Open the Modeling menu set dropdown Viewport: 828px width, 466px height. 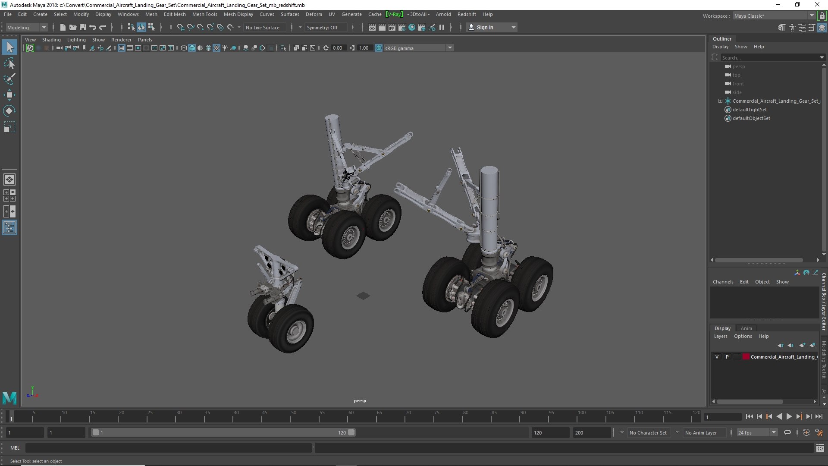pyautogui.click(x=27, y=27)
